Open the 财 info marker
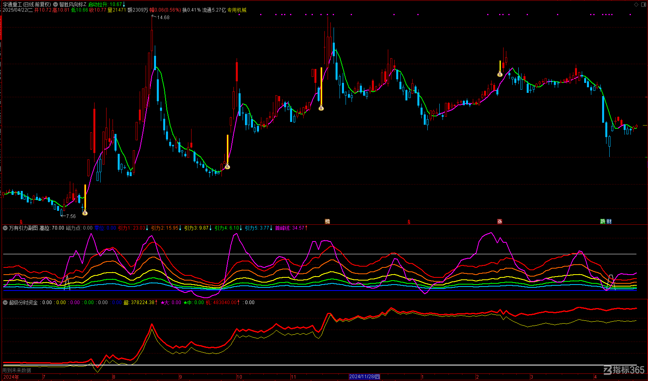Viewport: 648px width, 381px height. pos(609,222)
